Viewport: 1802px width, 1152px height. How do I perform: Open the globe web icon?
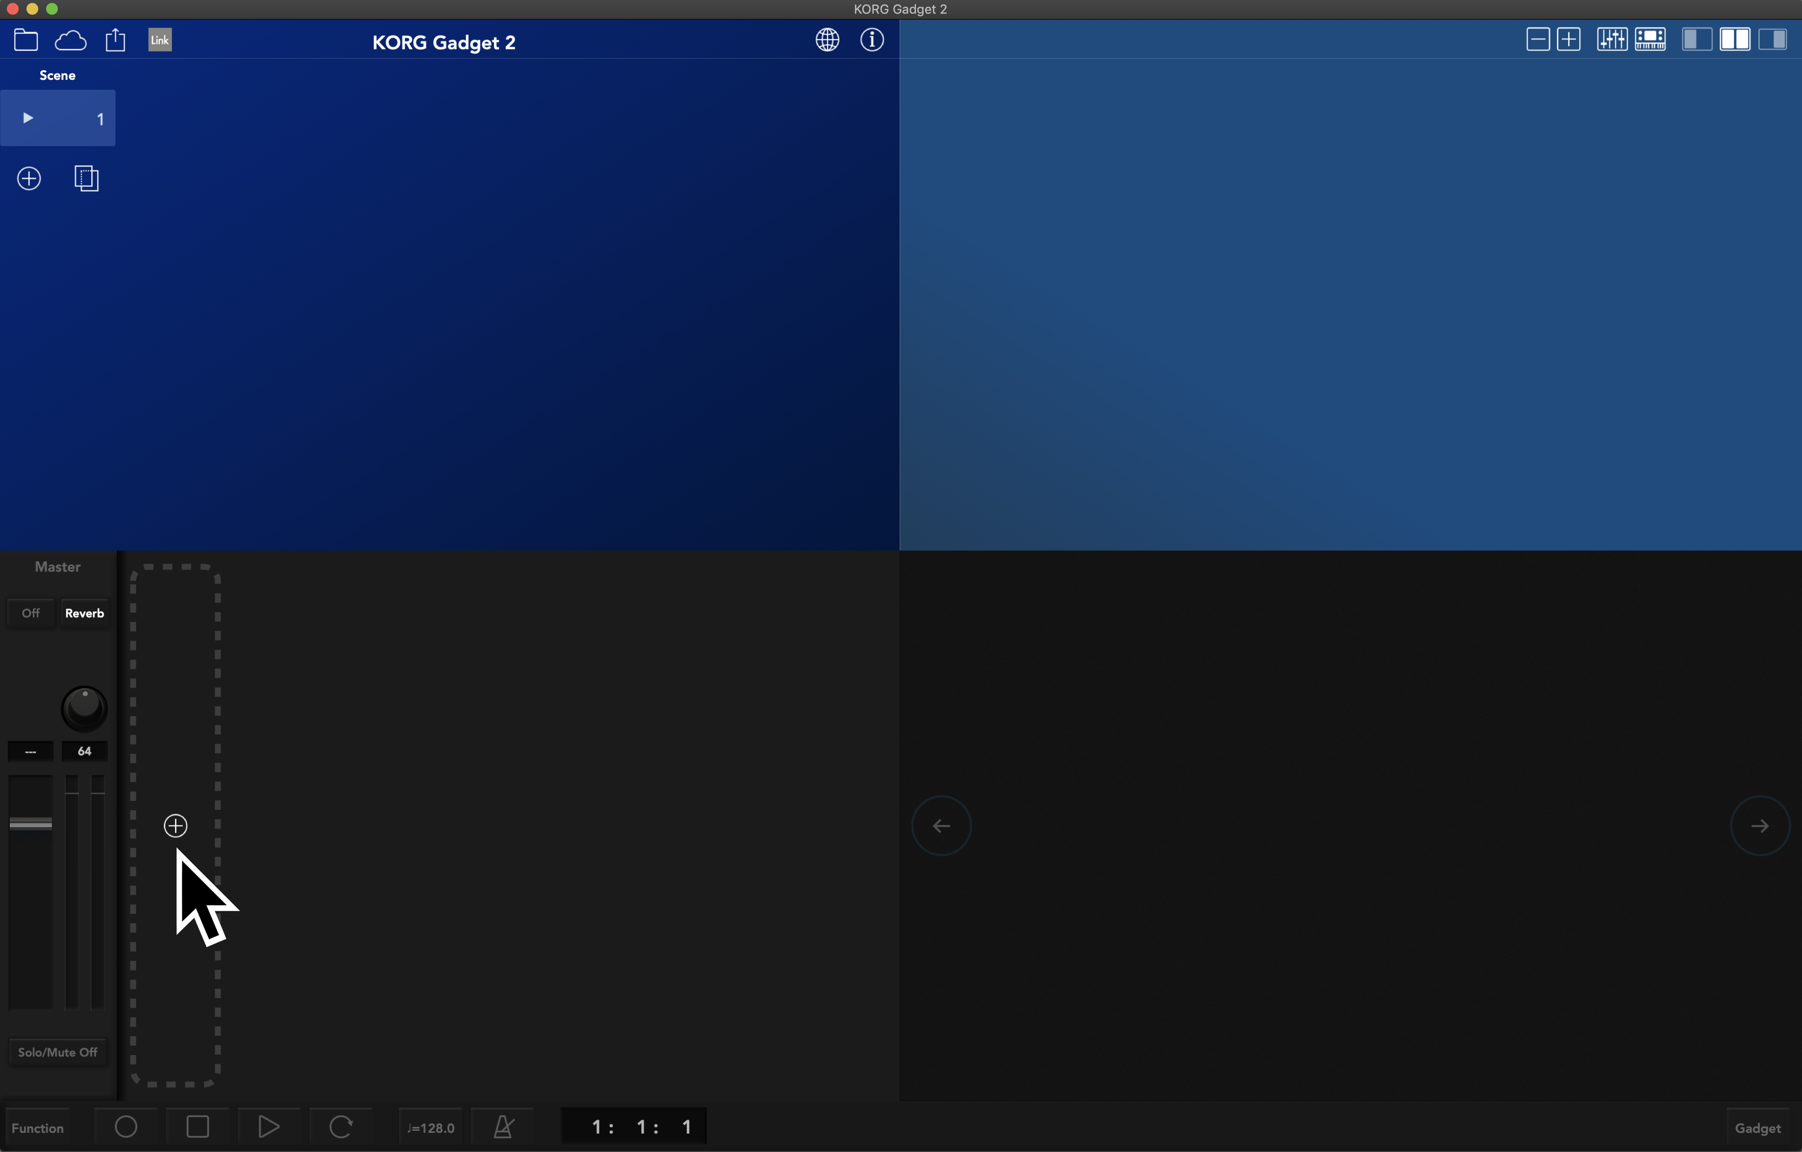(827, 40)
